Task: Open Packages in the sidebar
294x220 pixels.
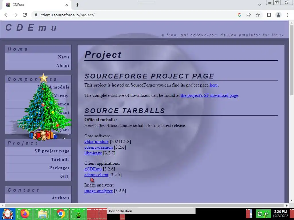Action: [x=59, y=168]
